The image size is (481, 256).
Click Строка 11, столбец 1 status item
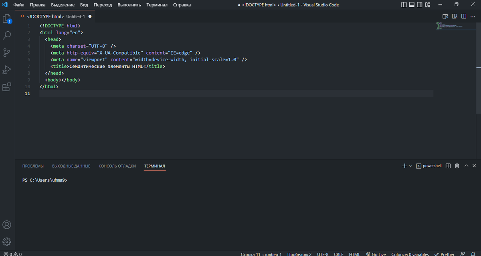[x=261, y=254]
